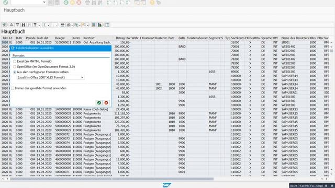Click the 'Funktionsbereich' column header
The height and width of the screenshot is (188, 335).
click(x=197, y=38)
